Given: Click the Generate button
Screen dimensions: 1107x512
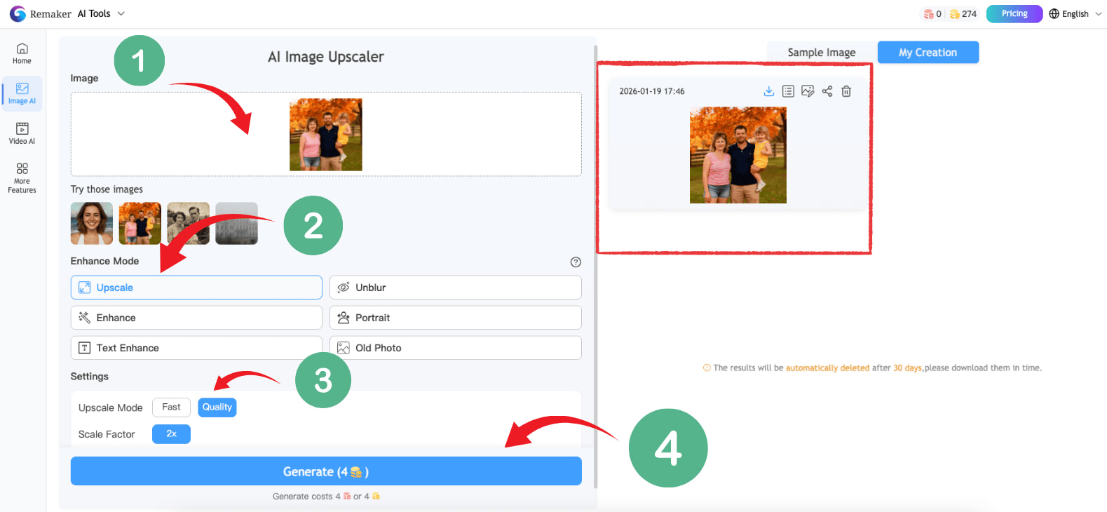Looking at the screenshot, I should coord(326,471).
